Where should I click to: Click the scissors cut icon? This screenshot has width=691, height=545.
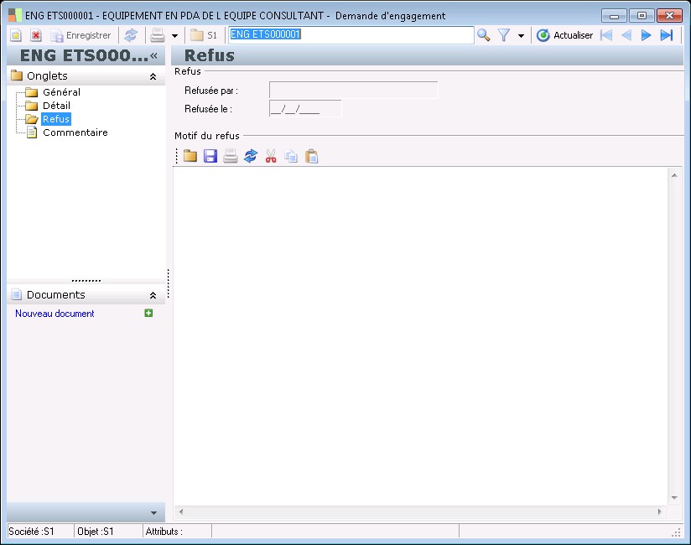pyautogui.click(x=271, y=156)
